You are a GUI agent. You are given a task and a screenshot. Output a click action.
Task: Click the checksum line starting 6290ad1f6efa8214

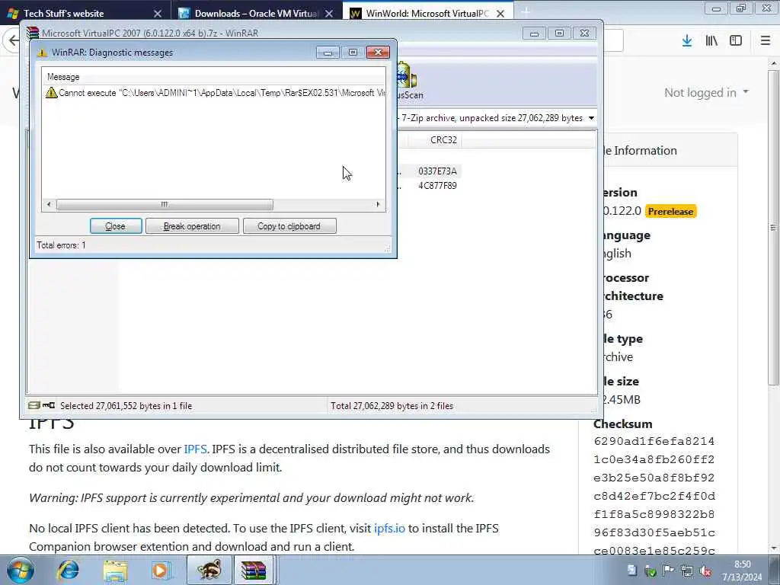tap(654, 441)
